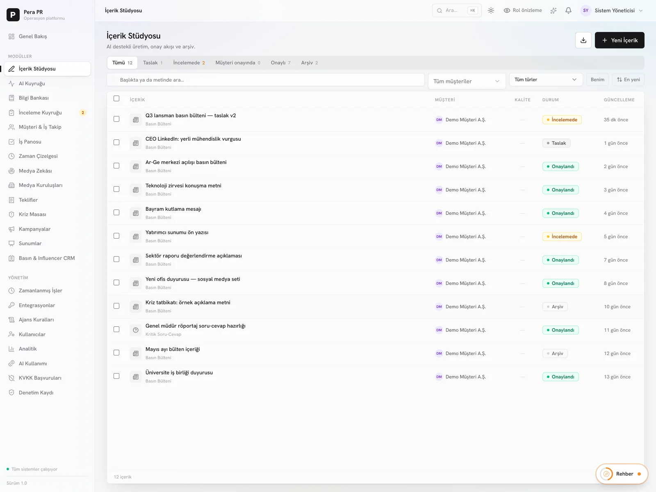Tick the select-all checkbox in table header
656x492 pixels.
point(116,98)
